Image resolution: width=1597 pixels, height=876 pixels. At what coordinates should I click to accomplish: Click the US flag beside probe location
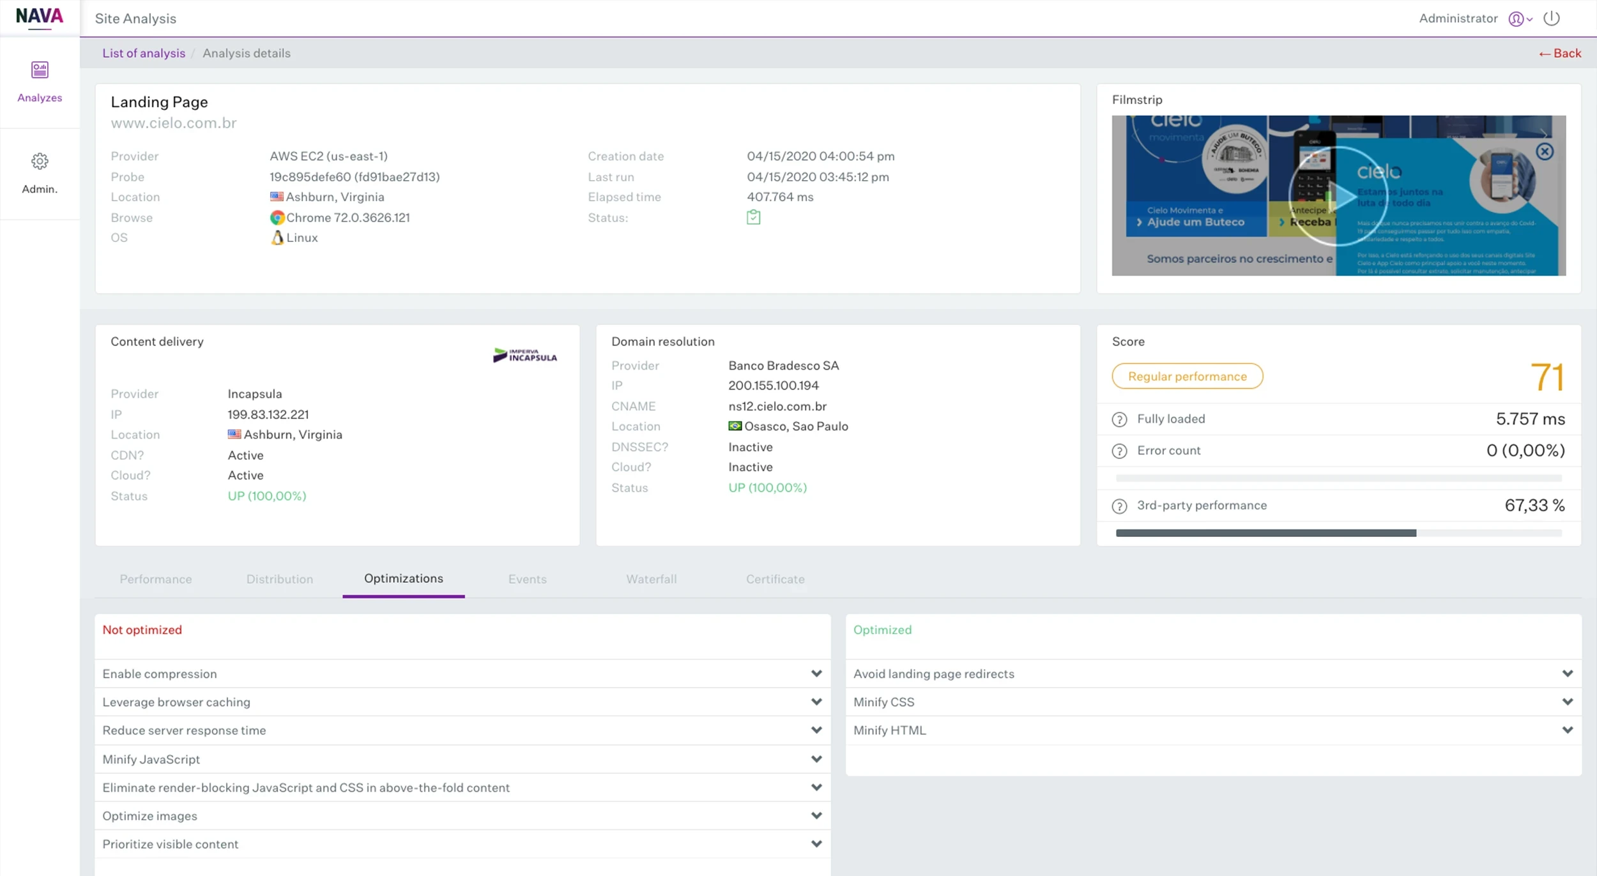[x=277, y=197]
